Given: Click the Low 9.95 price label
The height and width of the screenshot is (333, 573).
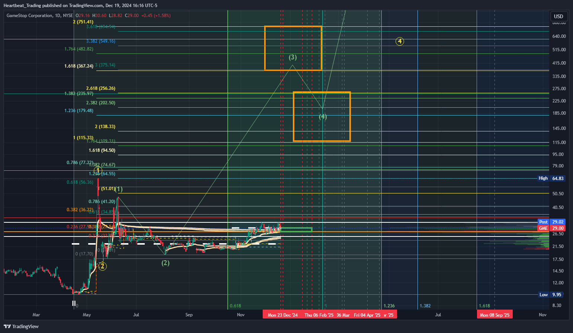Looking at the screenshot, I should pos(551,295).
